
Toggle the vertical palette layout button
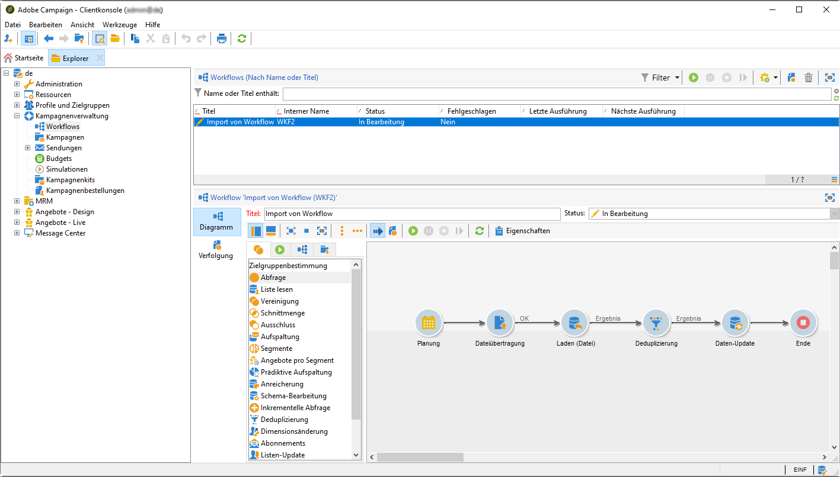point(256,231)
